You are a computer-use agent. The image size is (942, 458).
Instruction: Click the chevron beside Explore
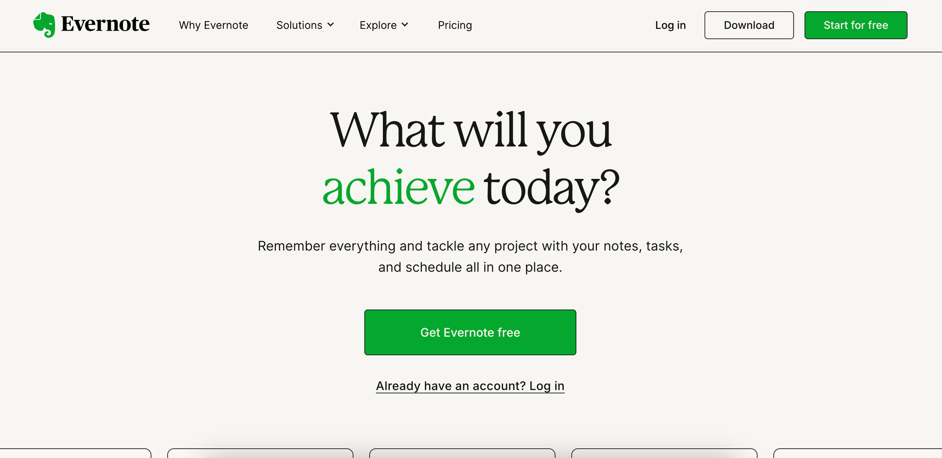pyautogui.click(x=406, y=25)
